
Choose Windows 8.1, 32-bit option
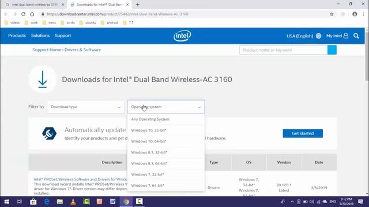[166, 152]
